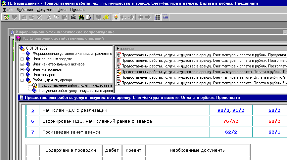The width and height of the screenshot is (287, 160).
Task: Click the first gray heart toolbar icon
Action: click(14, 17)
